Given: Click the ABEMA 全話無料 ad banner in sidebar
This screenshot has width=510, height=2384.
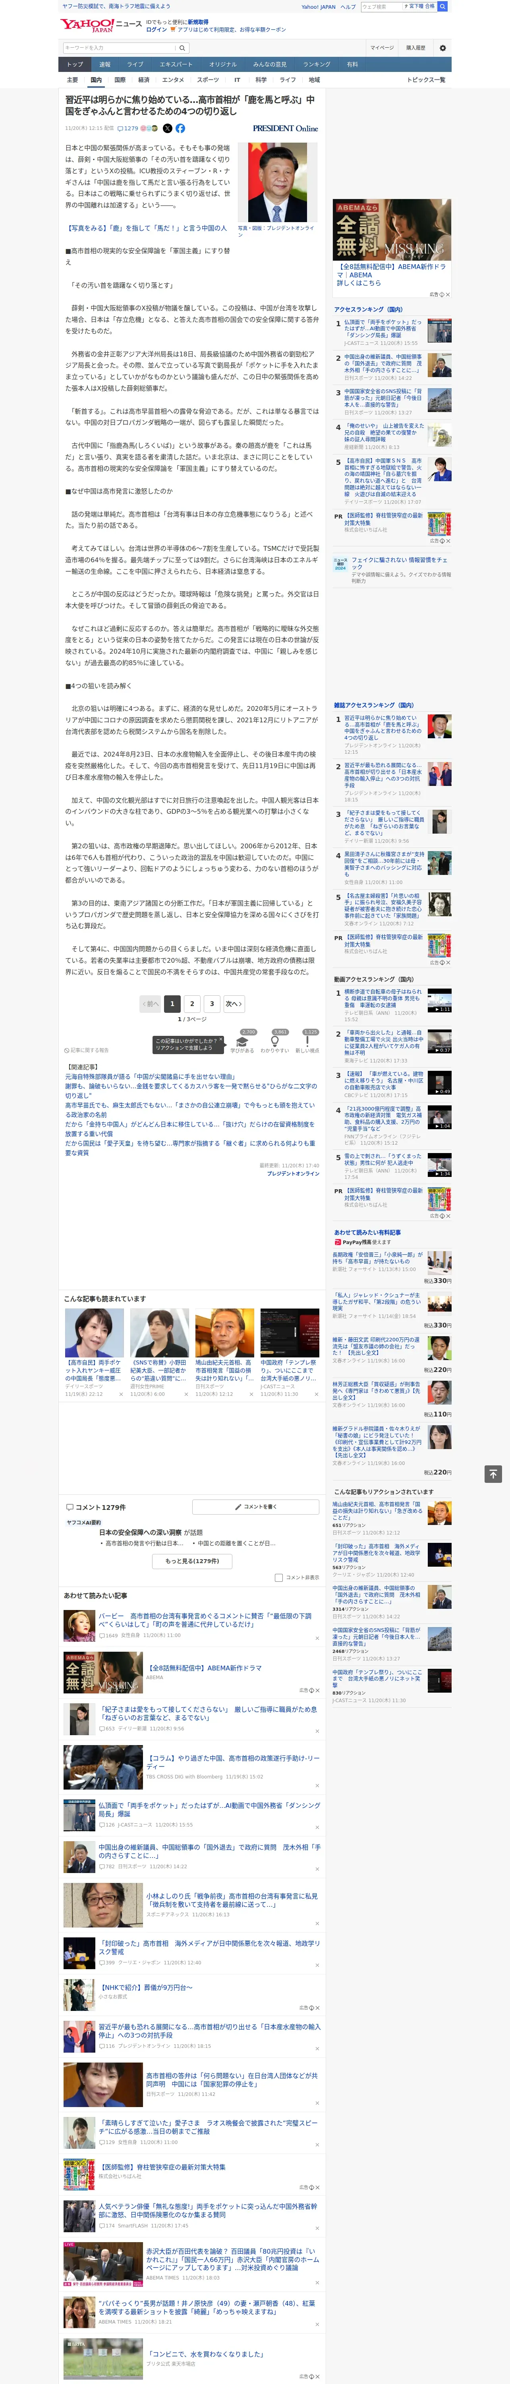Looking at the screenshot, I should [x=392, y=230].
